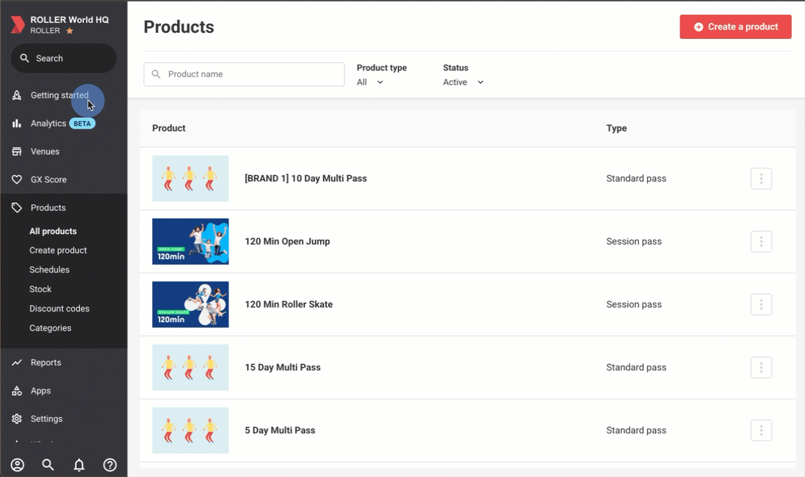Click the help question mark icon
This screenshot has width=805, height=477.
click(110, 465)
